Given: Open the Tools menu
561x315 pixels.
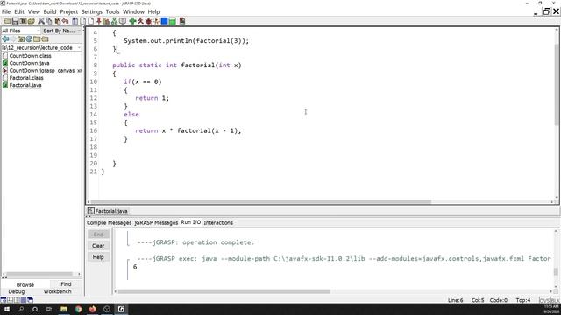Looking at the screenshot, I should 112,11.
